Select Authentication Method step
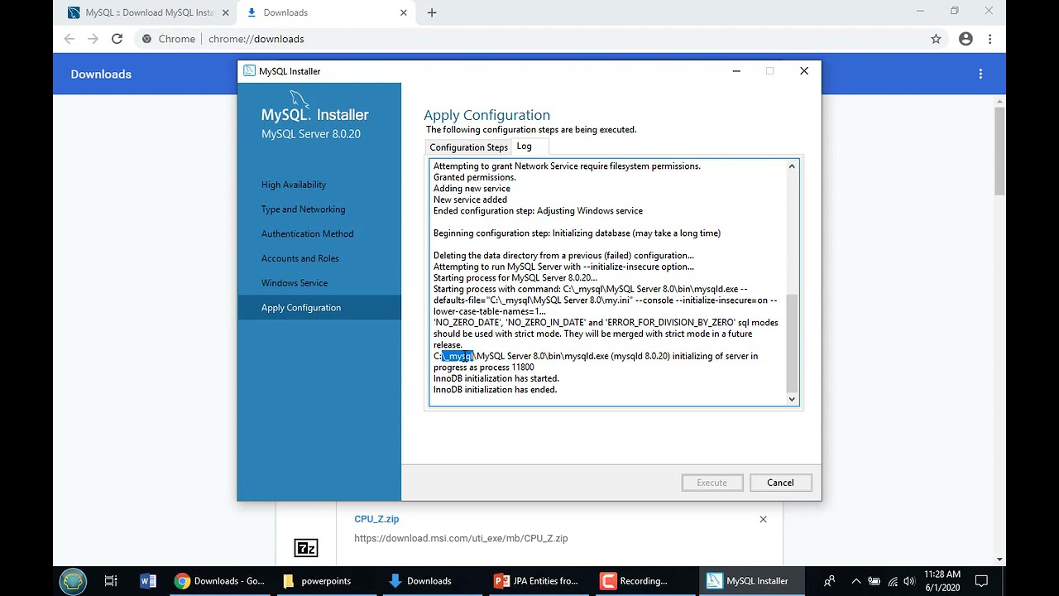 (307, 233)
